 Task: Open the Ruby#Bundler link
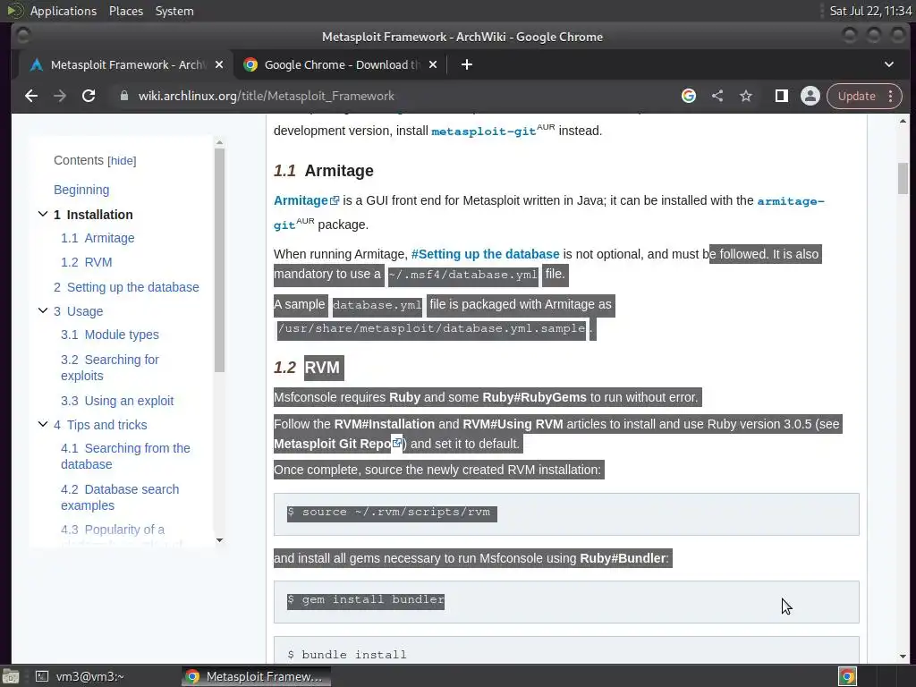click(623, 558)
